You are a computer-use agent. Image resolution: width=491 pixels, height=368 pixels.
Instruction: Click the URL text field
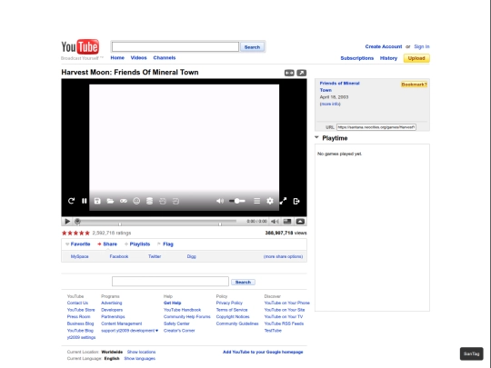pos(376,127)
